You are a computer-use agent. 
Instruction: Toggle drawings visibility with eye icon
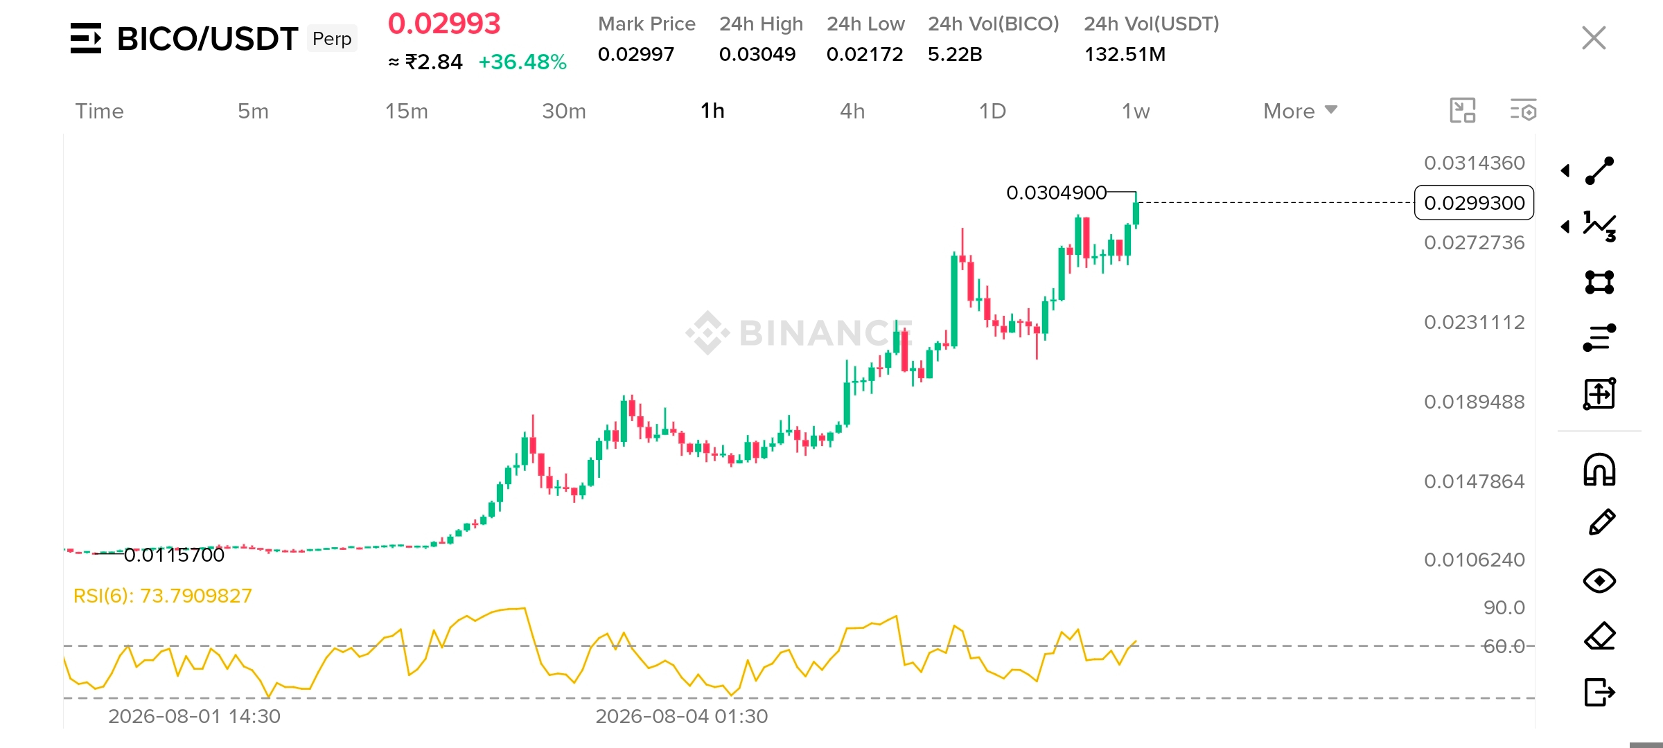pyautogui.click(x=1600, y=580)
